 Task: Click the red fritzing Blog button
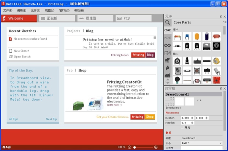coord(143,55)
